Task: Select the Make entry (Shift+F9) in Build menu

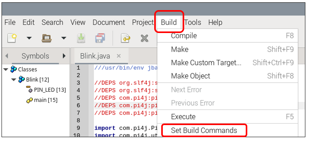Action: (x=227, y=49)
